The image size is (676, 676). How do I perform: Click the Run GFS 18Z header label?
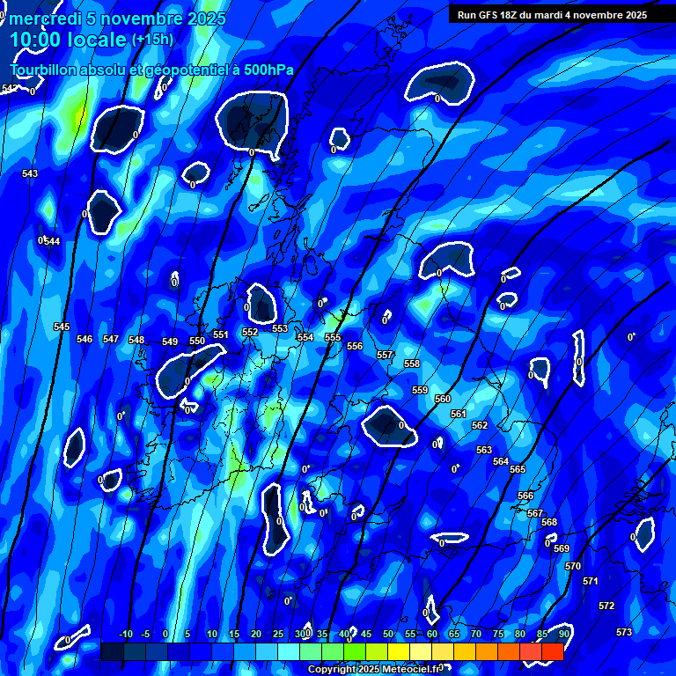pos(552,15)
